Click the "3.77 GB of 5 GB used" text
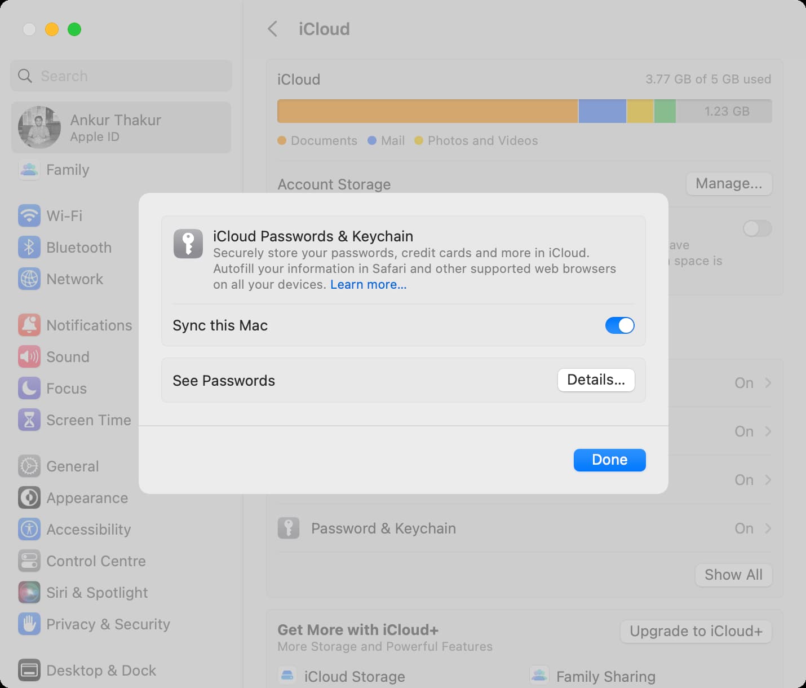806x688 pixels. pos(708,79)
